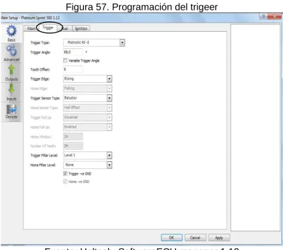Click the help question mark button
This screenshot has width=283, height=250.
pyautogui.click(x=264, y=16)
